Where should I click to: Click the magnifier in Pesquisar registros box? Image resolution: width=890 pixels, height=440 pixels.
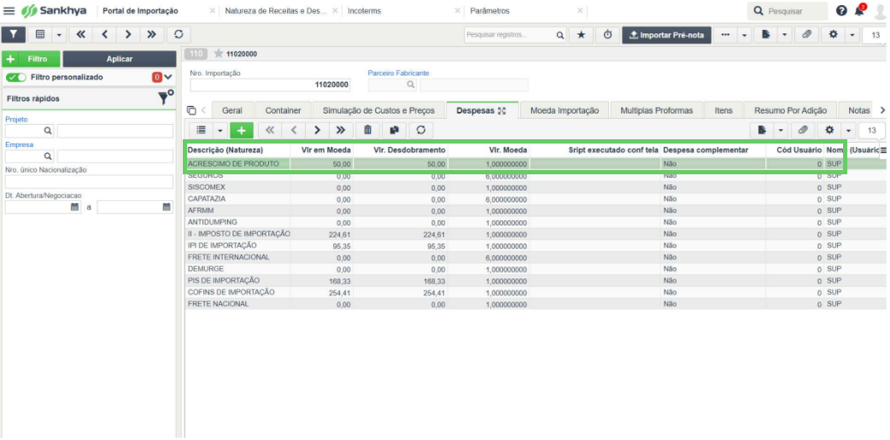(x=559, y=35)
